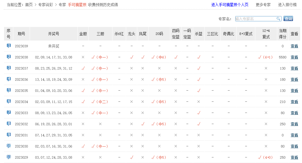Screen dimensions: 302x163
Task: Open 进入手可摘星辰个人页 link
Action: [x=230, y=5]
